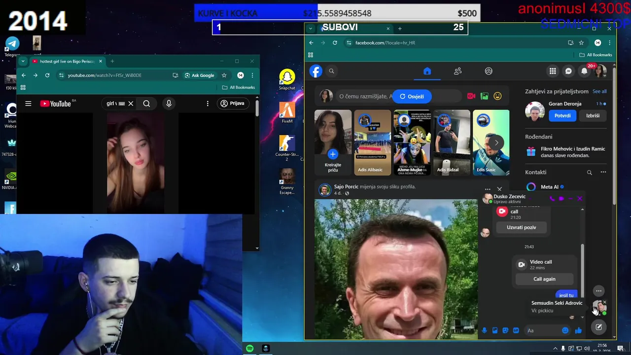Open the tab search dropdown in the YouTube window
631x355 pixels.
click(23, 62)
